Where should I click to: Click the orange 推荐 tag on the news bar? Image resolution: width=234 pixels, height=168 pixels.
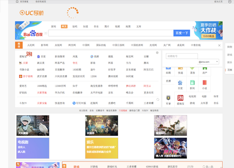point(19,45)
